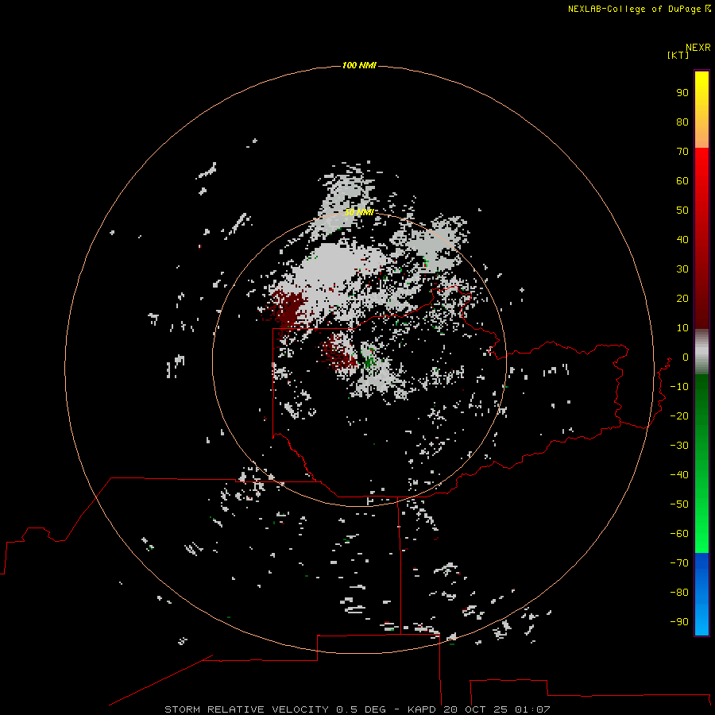Click the 70 knot label on scale
The image size is (715, 715).
(682, 152)
